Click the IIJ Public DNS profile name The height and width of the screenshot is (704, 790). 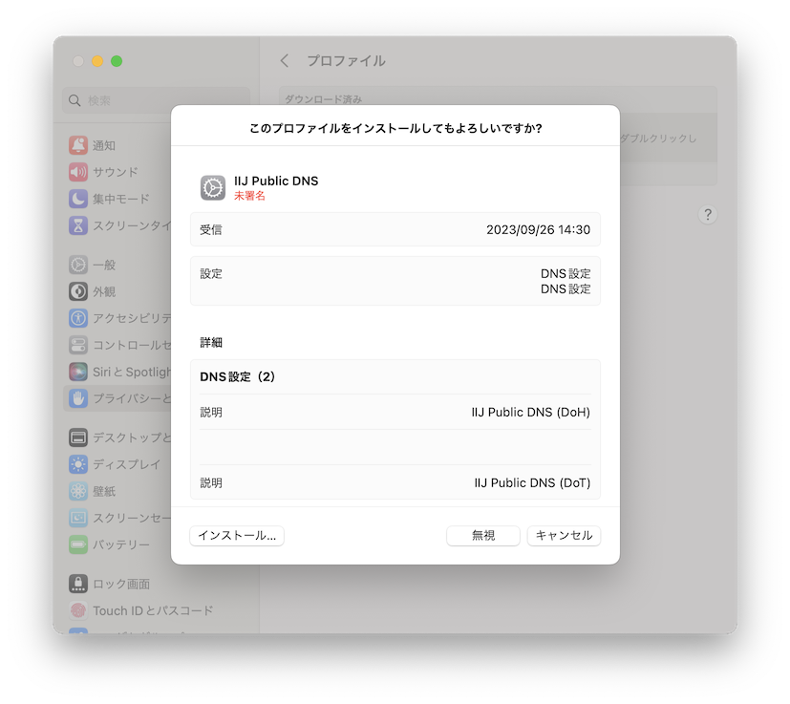click(x=276, y=181)
